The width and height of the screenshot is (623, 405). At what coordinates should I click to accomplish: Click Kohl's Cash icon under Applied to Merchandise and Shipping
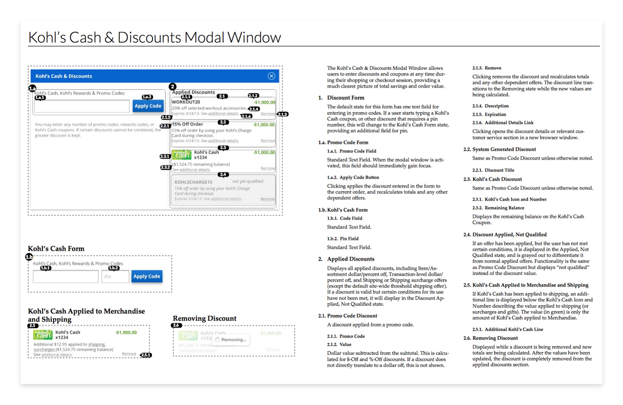tap(43, 335)
